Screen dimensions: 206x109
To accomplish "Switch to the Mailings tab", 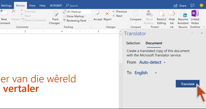I will point(6,6).
